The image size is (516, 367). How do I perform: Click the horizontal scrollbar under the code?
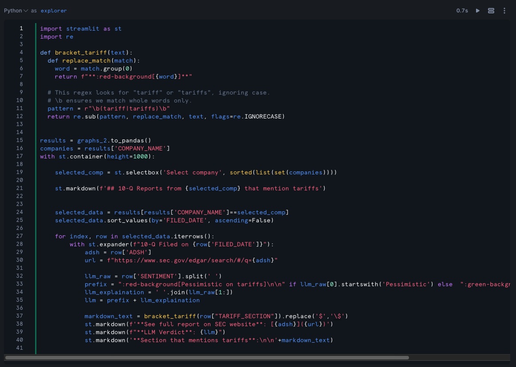pos(206,357)
